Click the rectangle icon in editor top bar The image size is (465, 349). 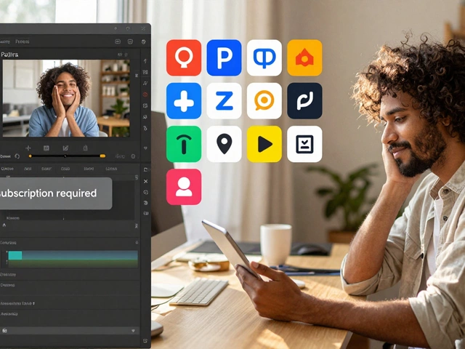[x=118, y=42]
